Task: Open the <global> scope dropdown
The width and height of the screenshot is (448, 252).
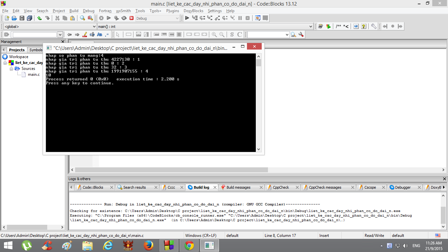Action: click(94, 27)
